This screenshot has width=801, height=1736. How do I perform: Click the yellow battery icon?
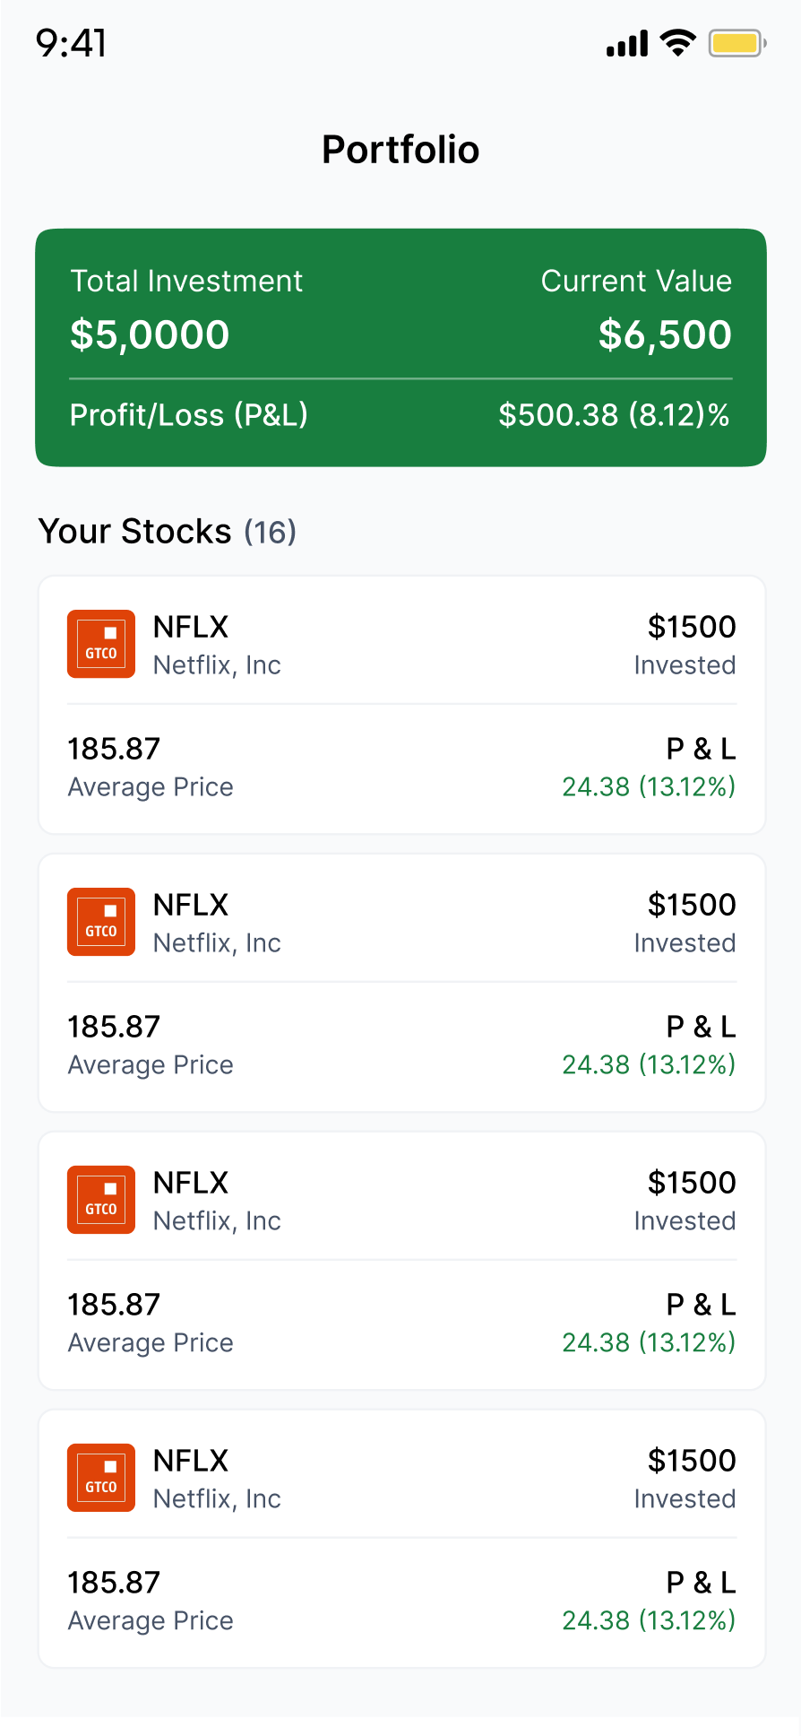736,43
